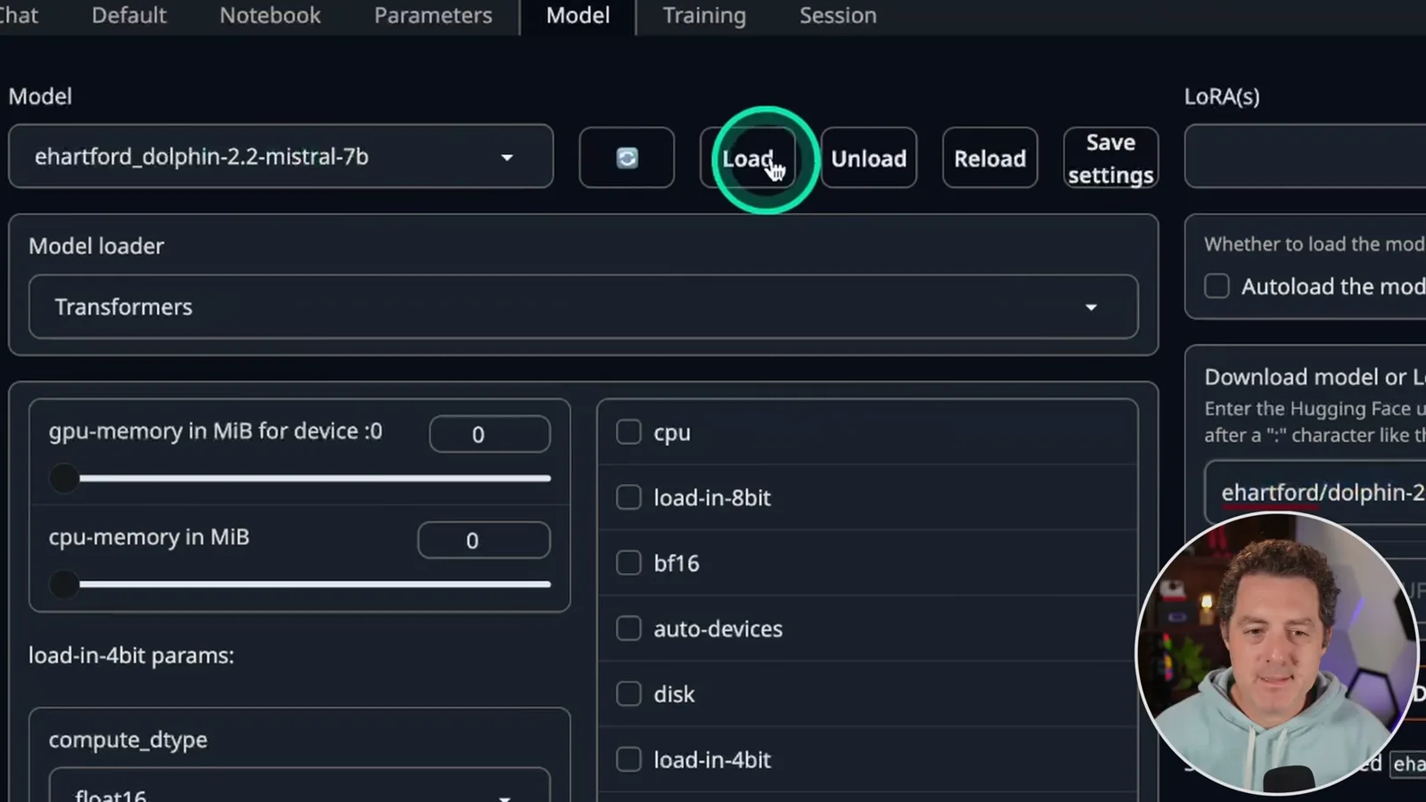1426x802 pixels.
Task: Switch to the Default tab
Action: pos(129,15)
